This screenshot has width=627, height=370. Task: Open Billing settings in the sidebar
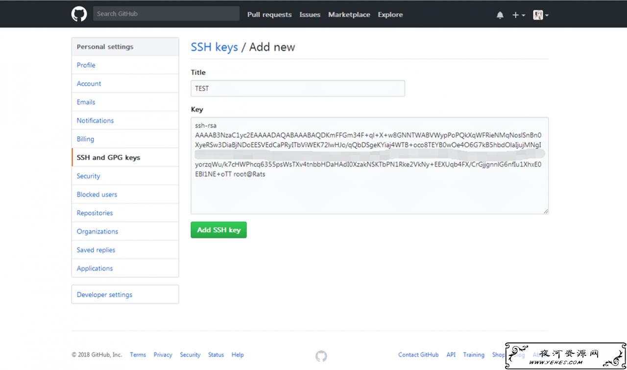(125, 139)
